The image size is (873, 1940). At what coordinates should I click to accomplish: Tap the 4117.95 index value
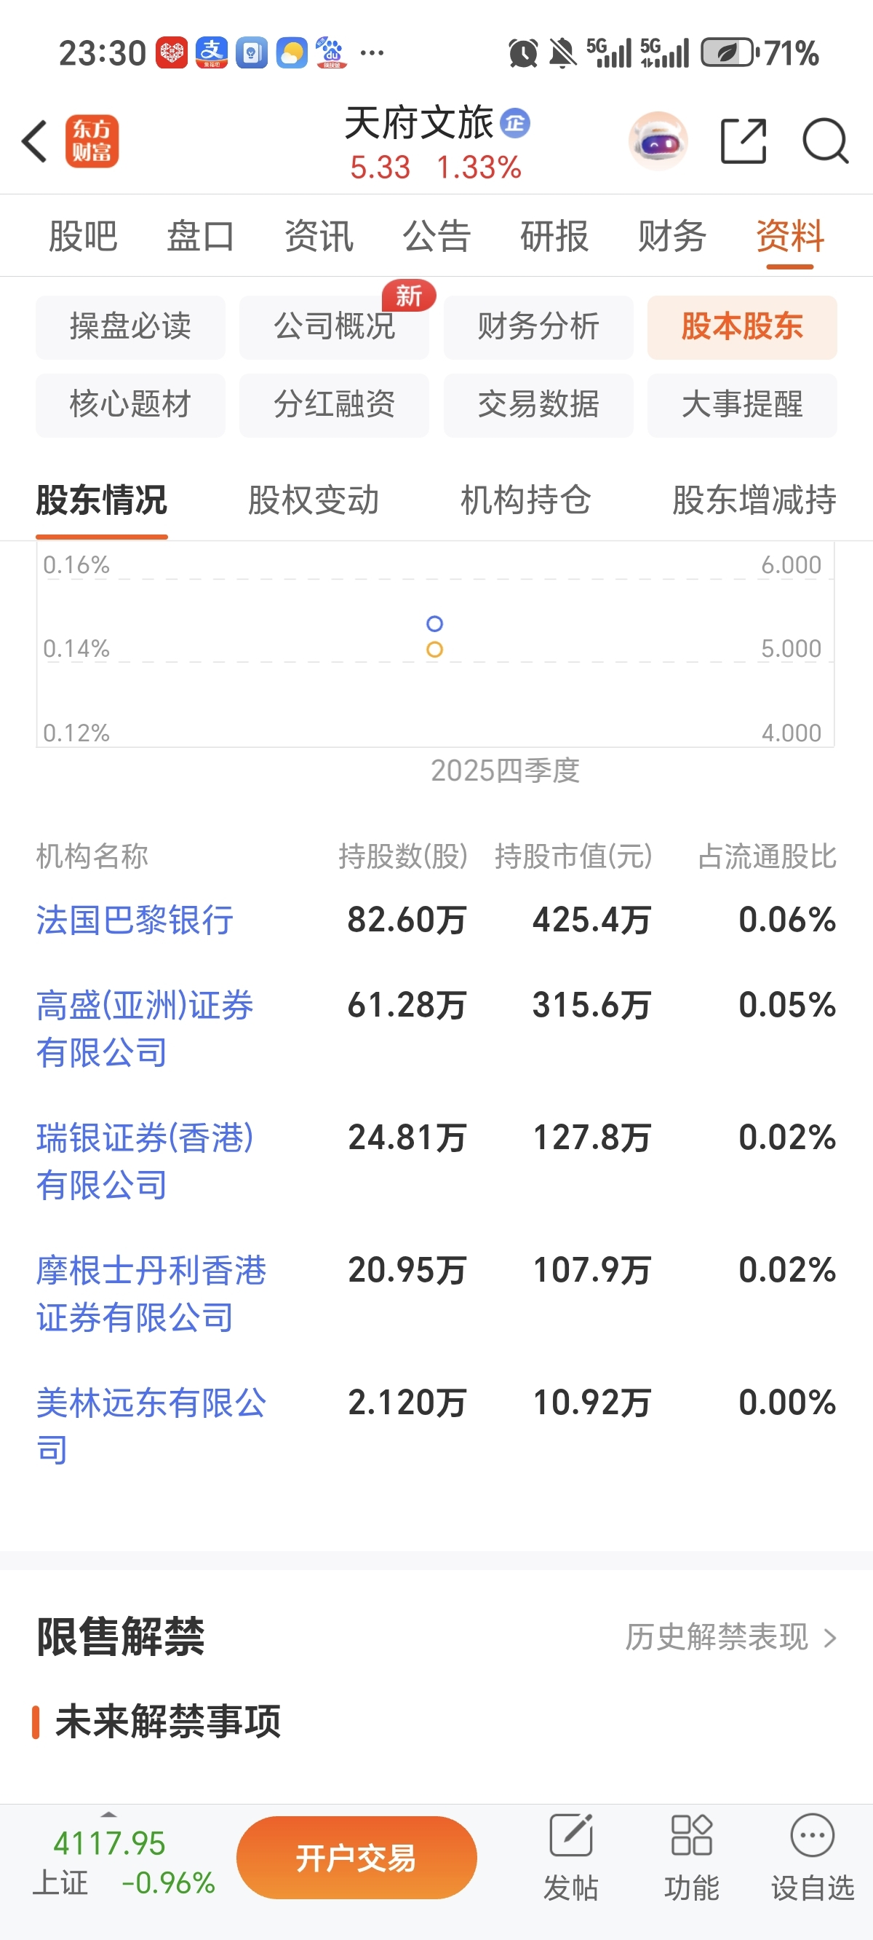pyautogui.click(x=109, y=1844)
